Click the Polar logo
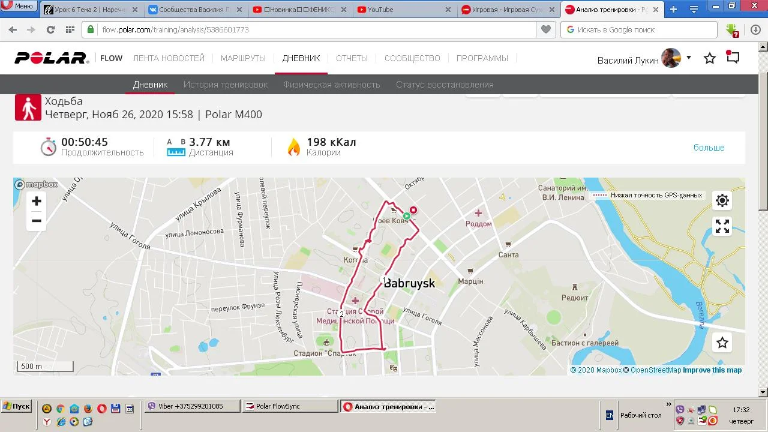This screenshot has height=432, width=768. [x=52, y=58]
